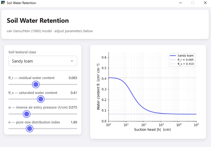Click the van Genuchten (1980) model subtitle
The height and width of the screenshot is (147, 211).
(x=50, y=31)
